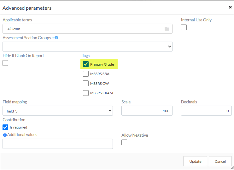Viewport: 234px width, 170px height.
Task: Tick the MSSRS CW checkbox
Action: pyautogui.click(x=86, y=84)
